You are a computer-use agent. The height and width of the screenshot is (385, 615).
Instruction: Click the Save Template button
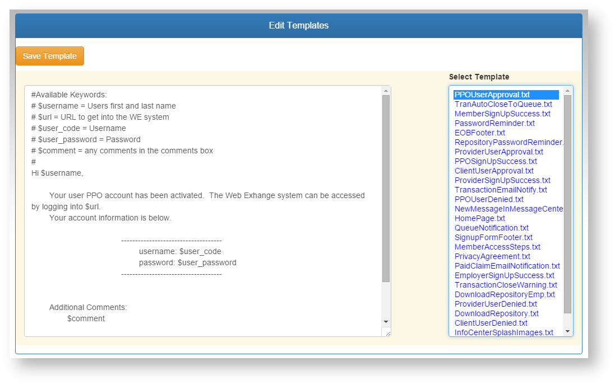point(50,56)
